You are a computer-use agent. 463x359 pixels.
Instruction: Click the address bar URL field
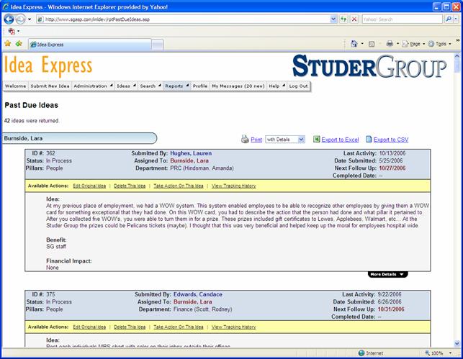(183, 19)
